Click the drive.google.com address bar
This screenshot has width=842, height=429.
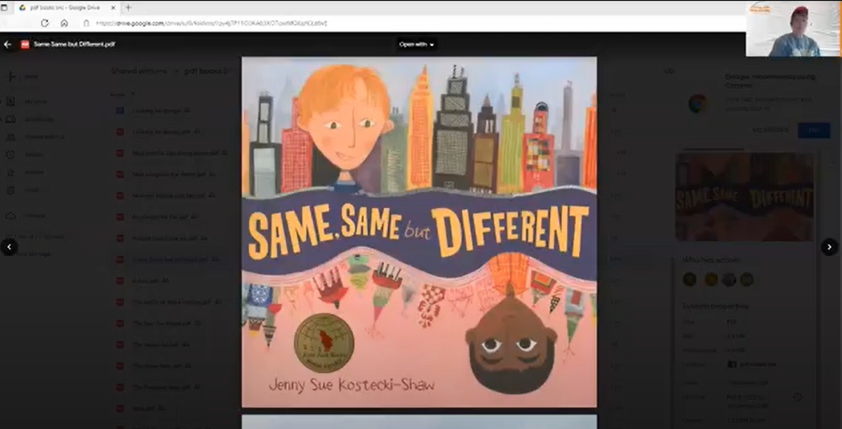(x=210, y=23)
